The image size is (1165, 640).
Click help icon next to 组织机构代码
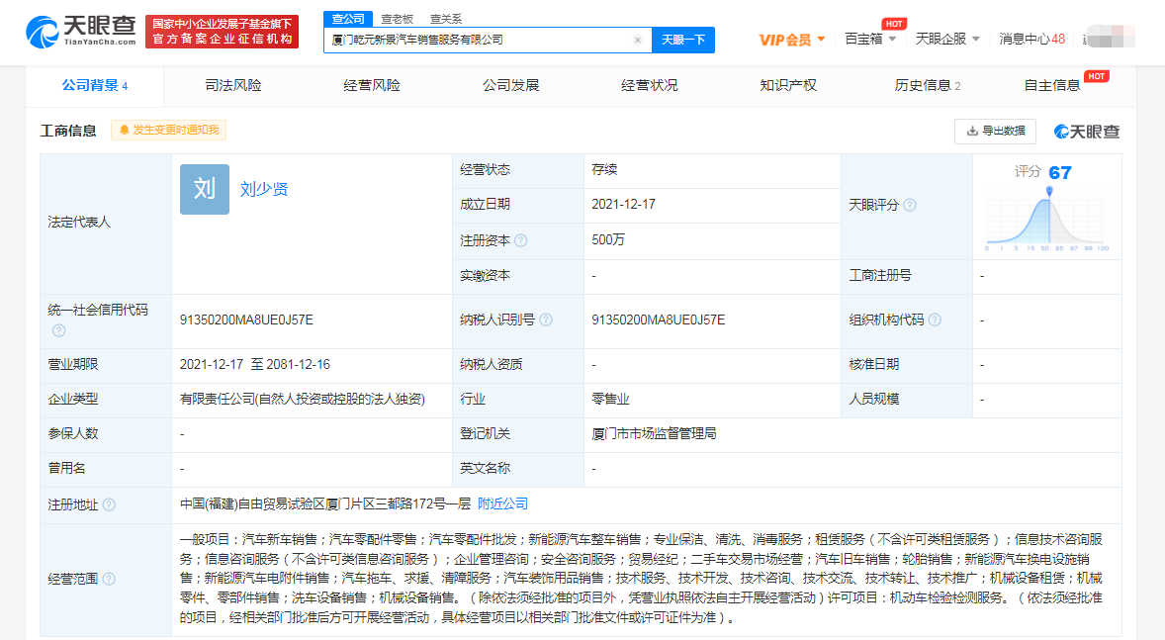click(935, 320)
